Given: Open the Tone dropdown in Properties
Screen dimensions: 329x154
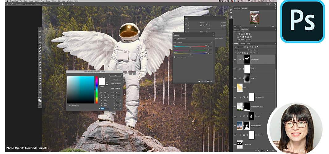Looking at the screenshot, I should tap(194, 42).
